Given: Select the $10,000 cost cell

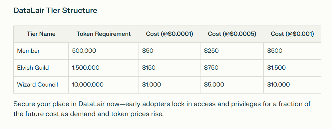Looking at the screenshot, I should pyautogui.click(x=292, y=85).
